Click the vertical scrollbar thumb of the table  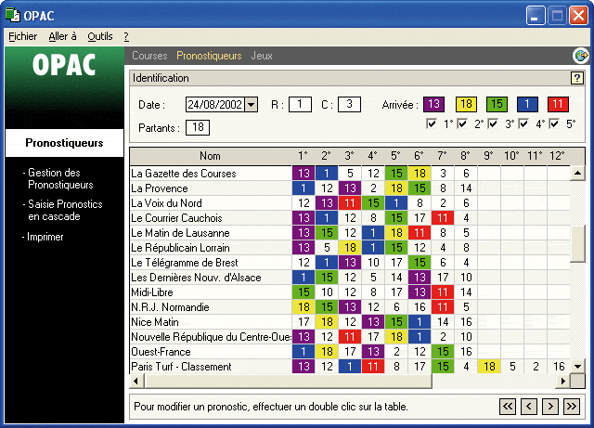[577, 244]
